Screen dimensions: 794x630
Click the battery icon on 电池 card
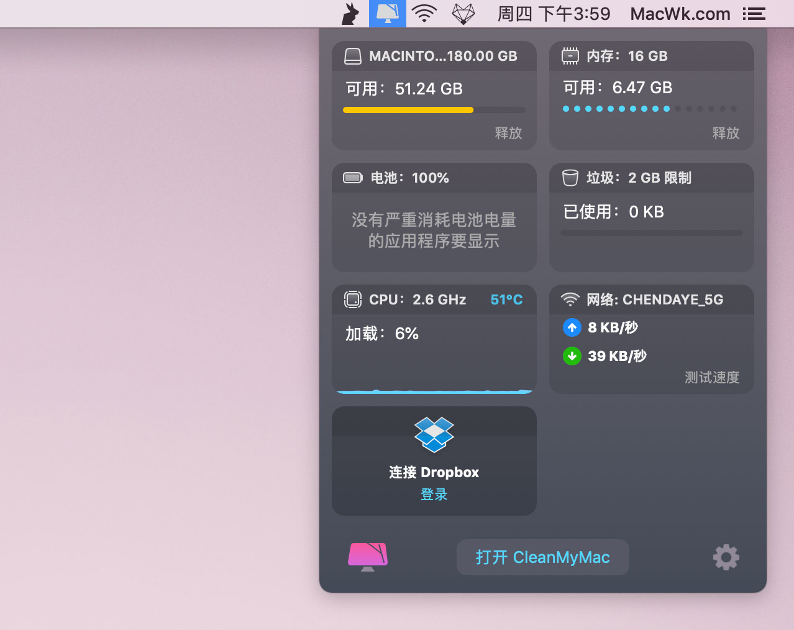coord(352,178)
